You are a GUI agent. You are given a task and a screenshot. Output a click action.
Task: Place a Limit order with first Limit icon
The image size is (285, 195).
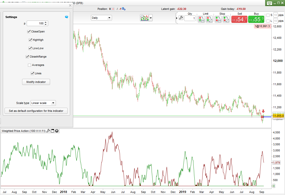pyautogui.click(x=201, y=19)
